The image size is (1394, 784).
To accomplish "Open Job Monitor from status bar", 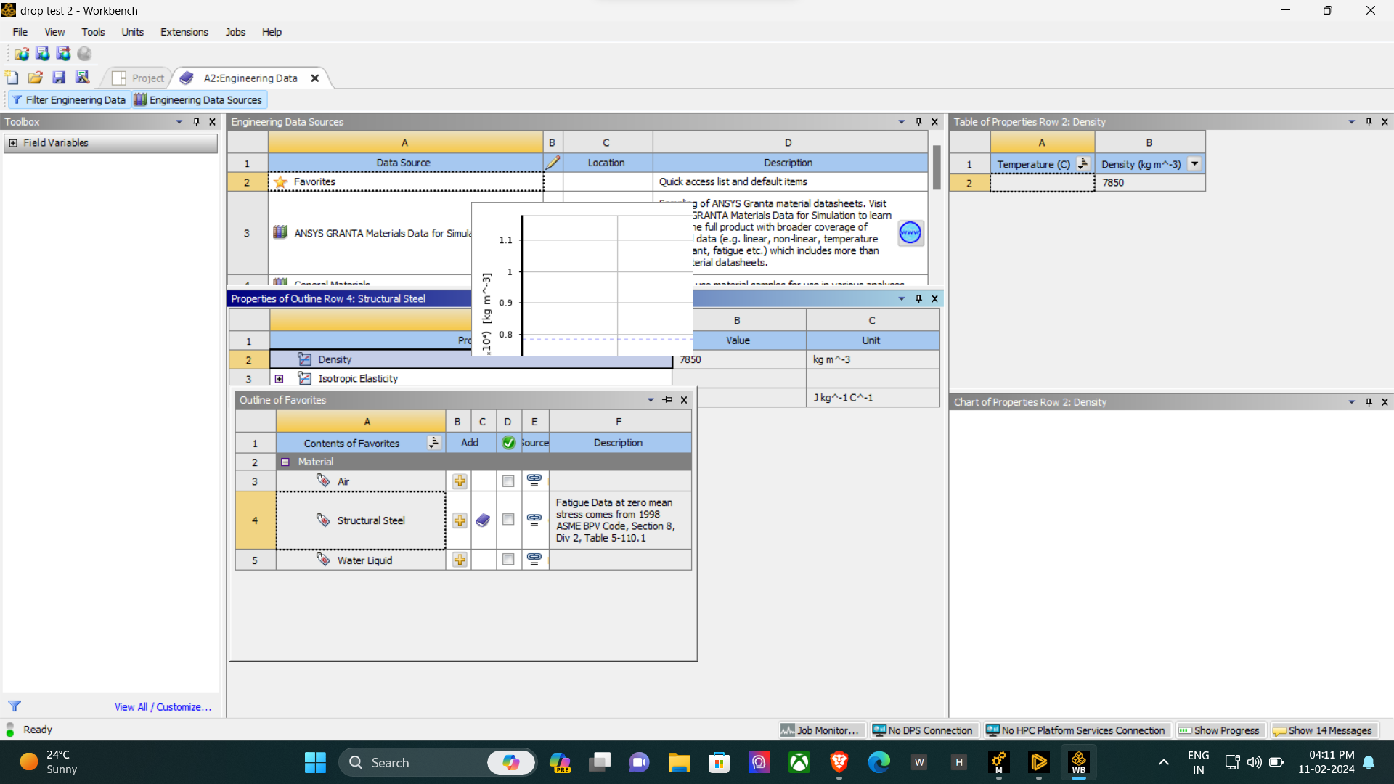I will pos(822,730).
